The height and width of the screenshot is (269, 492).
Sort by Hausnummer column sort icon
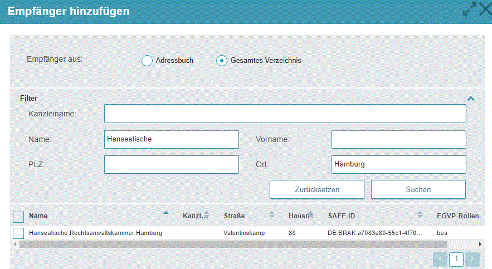pyautogui.click(x=310, y=215)
